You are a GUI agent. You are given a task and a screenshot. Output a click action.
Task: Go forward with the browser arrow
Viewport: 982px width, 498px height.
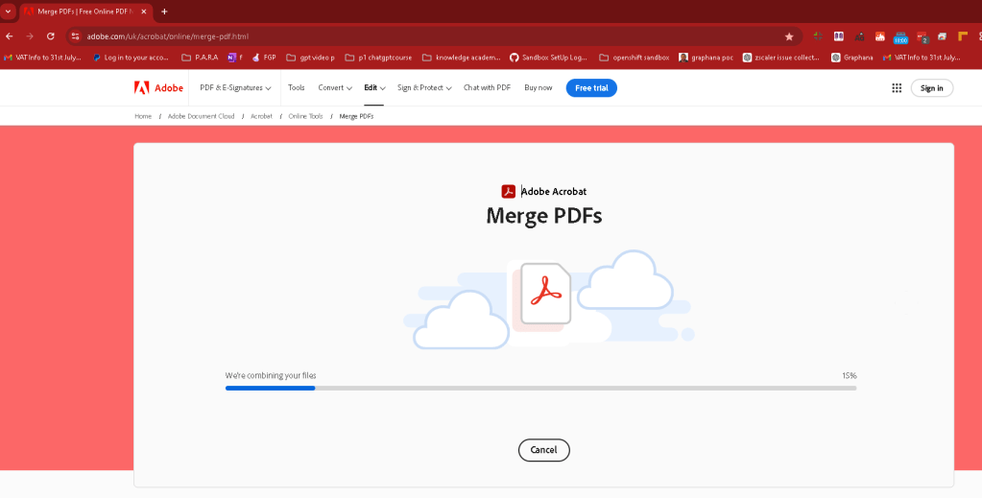[x=30, y=36]
